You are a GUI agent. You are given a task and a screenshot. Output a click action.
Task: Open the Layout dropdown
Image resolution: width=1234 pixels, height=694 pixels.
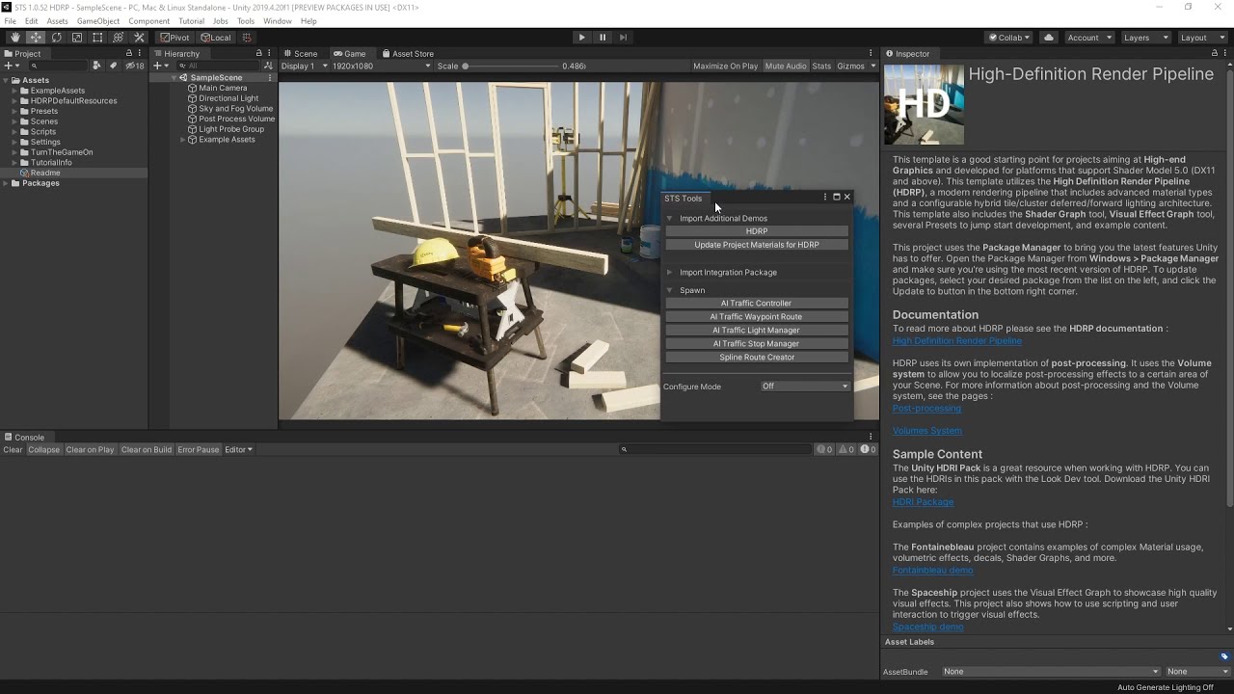[1202, 38]
